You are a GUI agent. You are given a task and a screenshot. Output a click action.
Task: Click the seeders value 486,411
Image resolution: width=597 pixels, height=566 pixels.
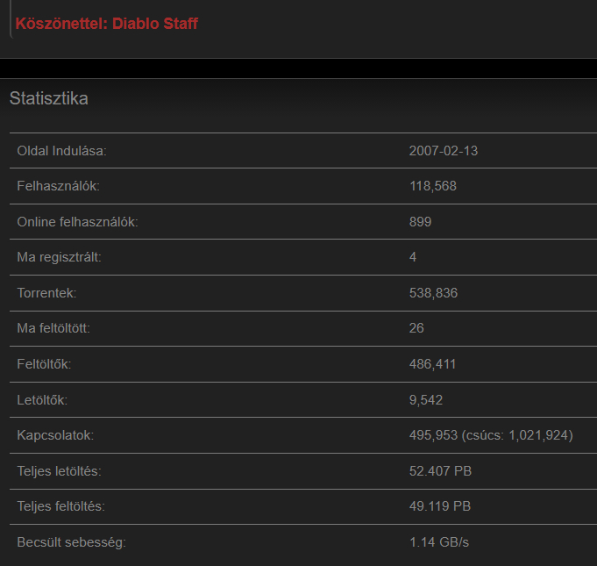click(x=433, y=364)
